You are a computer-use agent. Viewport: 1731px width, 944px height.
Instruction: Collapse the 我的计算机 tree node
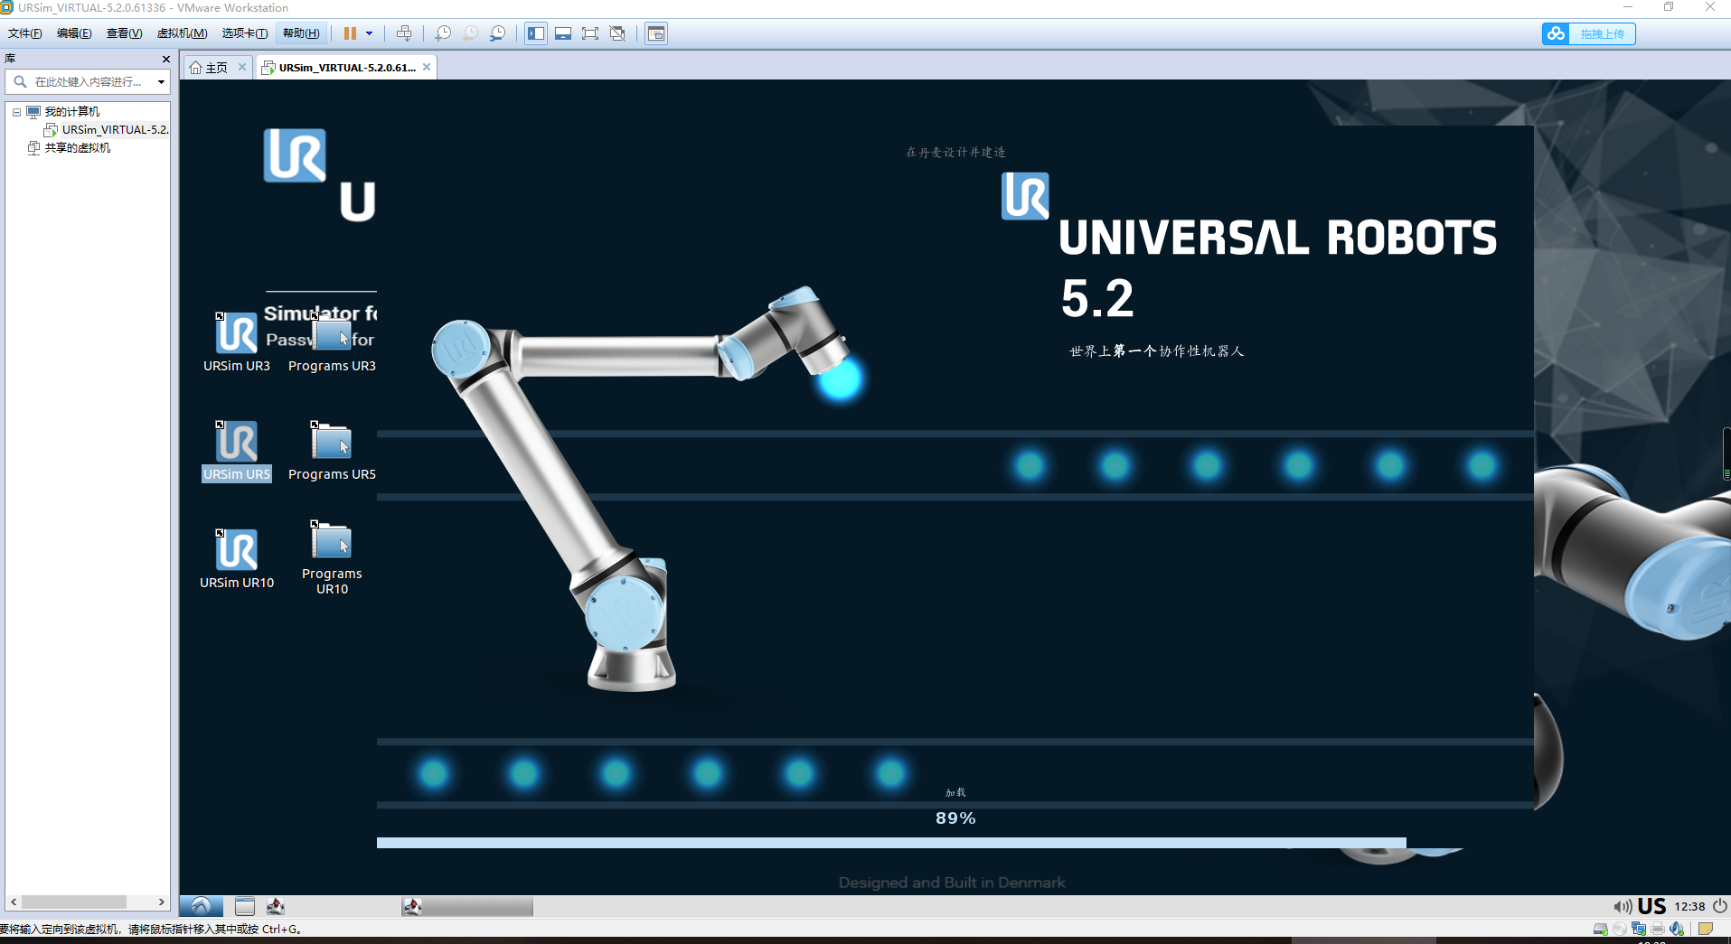[16, 112]
